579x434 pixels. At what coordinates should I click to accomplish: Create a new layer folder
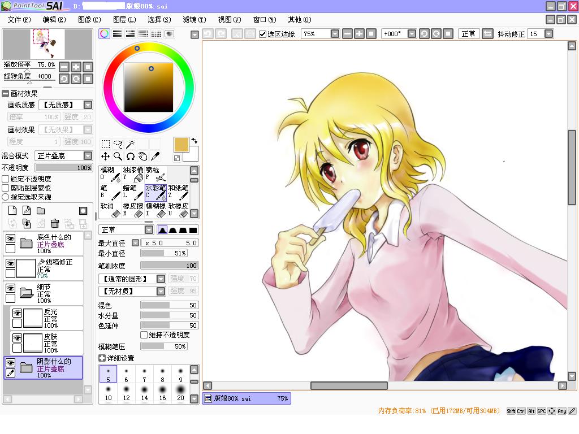coord(41,211)
